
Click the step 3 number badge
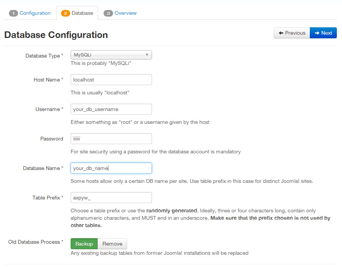pos(108,13)
